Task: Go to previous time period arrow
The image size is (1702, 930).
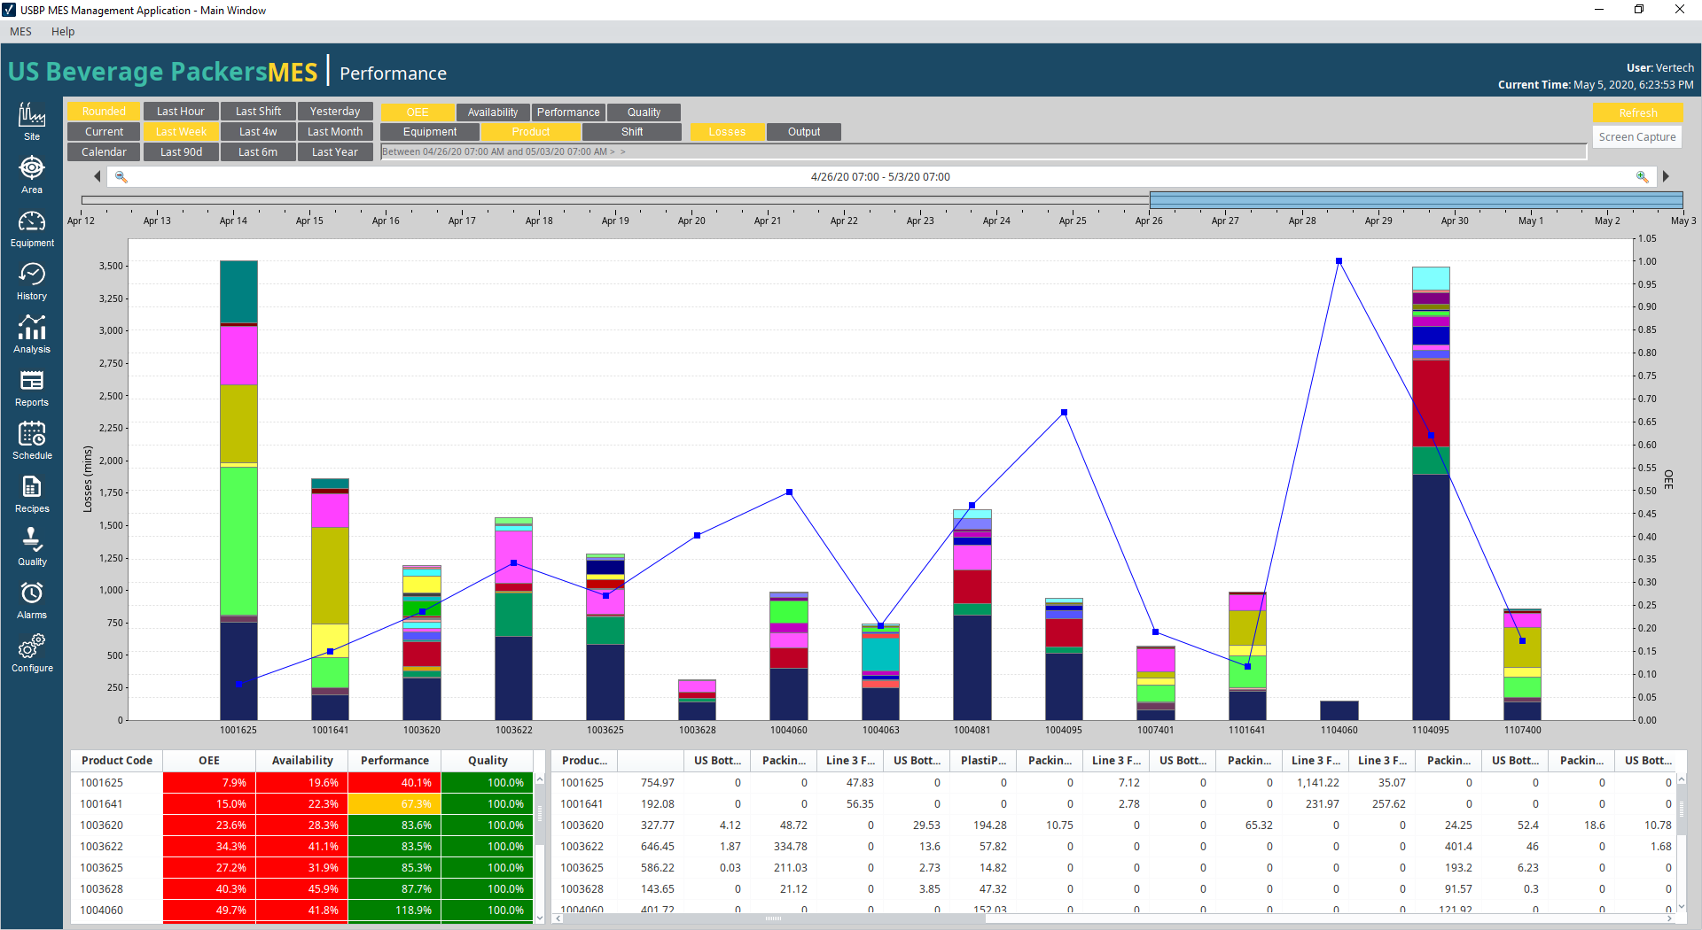Action: coord(98,177)
